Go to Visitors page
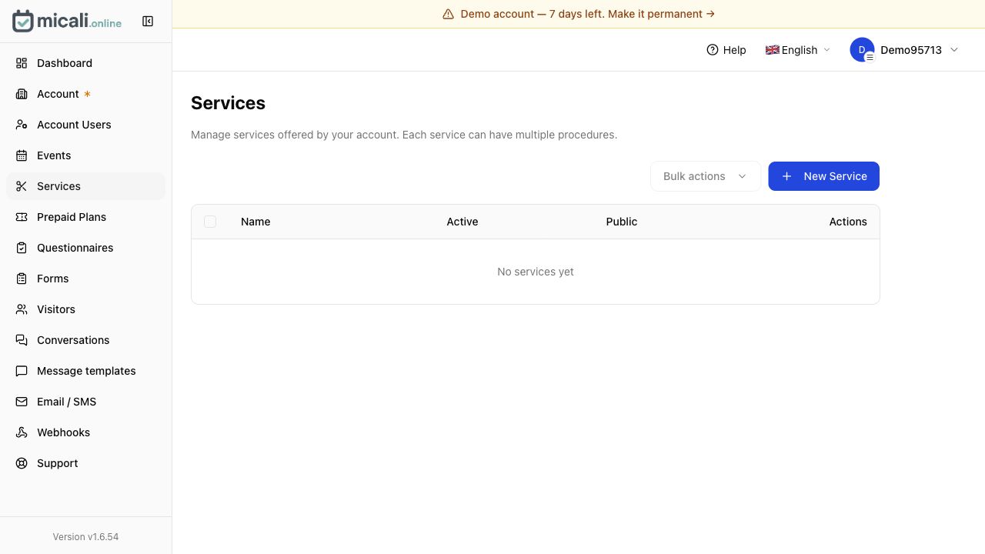The image size is (985, 554). [85, 309]
